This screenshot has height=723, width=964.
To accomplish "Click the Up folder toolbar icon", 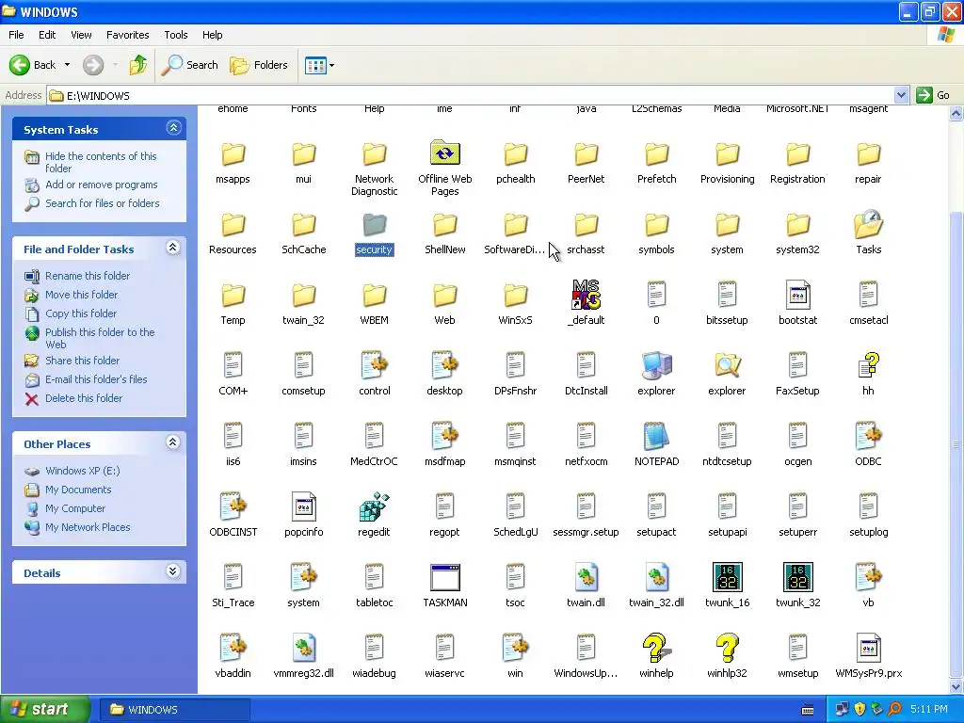I will (x=138, y=65).
